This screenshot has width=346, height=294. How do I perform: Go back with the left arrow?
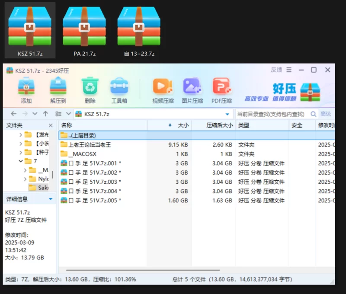pos(14,114)
